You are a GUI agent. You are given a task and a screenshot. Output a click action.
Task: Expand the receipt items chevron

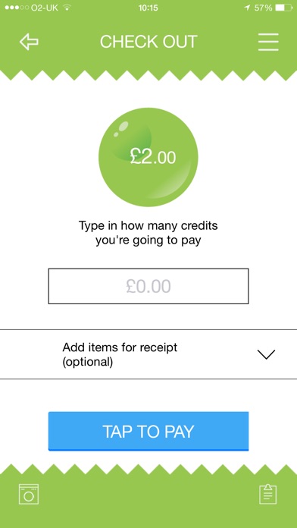266,354
